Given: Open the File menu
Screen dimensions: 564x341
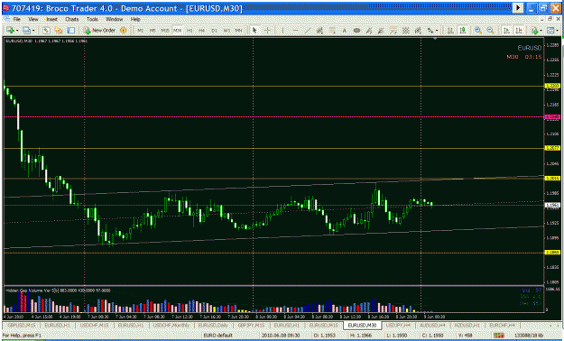Looking at the screenshot, I should click(16, 19).
